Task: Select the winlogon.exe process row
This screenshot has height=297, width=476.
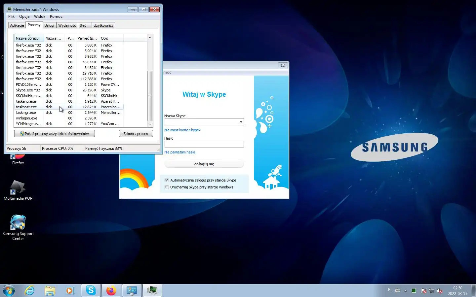Action: (x=68, y=118)
